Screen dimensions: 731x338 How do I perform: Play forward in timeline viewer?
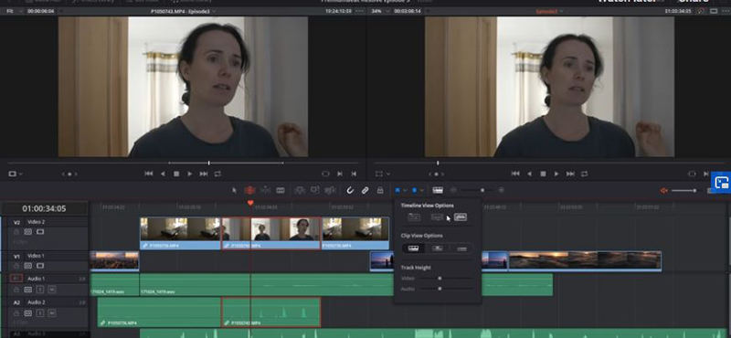(x=556, y=174)
